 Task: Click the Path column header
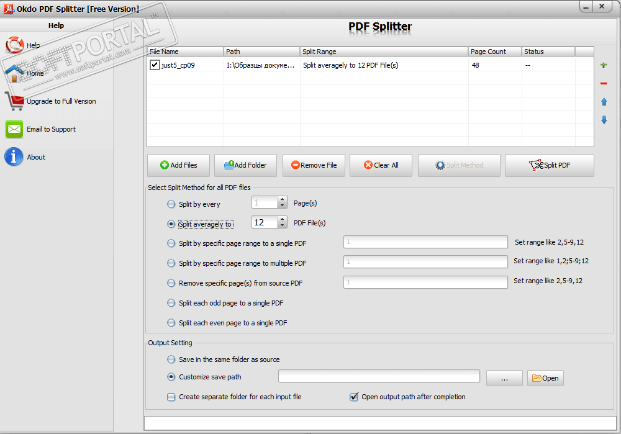pyautogui.click(x=261, y=52)
